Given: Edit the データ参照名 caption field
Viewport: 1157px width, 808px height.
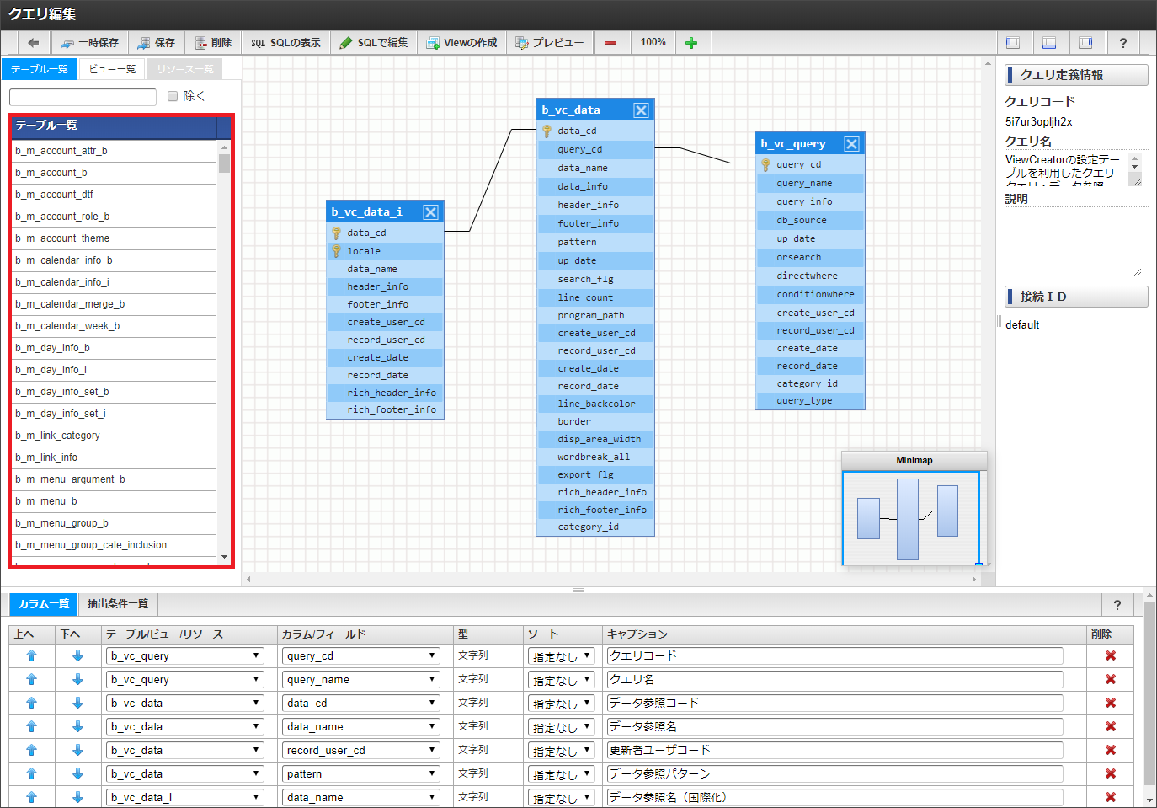Looking at the screenshot, I should (834, 727).
